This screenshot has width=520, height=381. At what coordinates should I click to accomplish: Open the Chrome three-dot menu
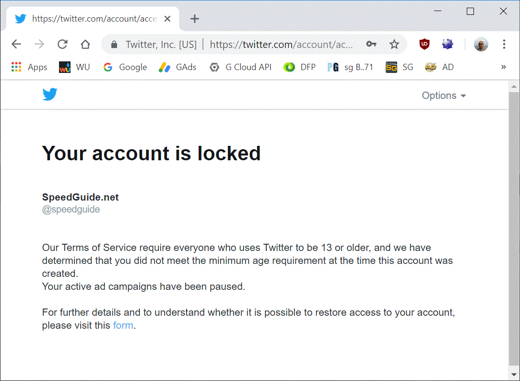tap(504, 44)
